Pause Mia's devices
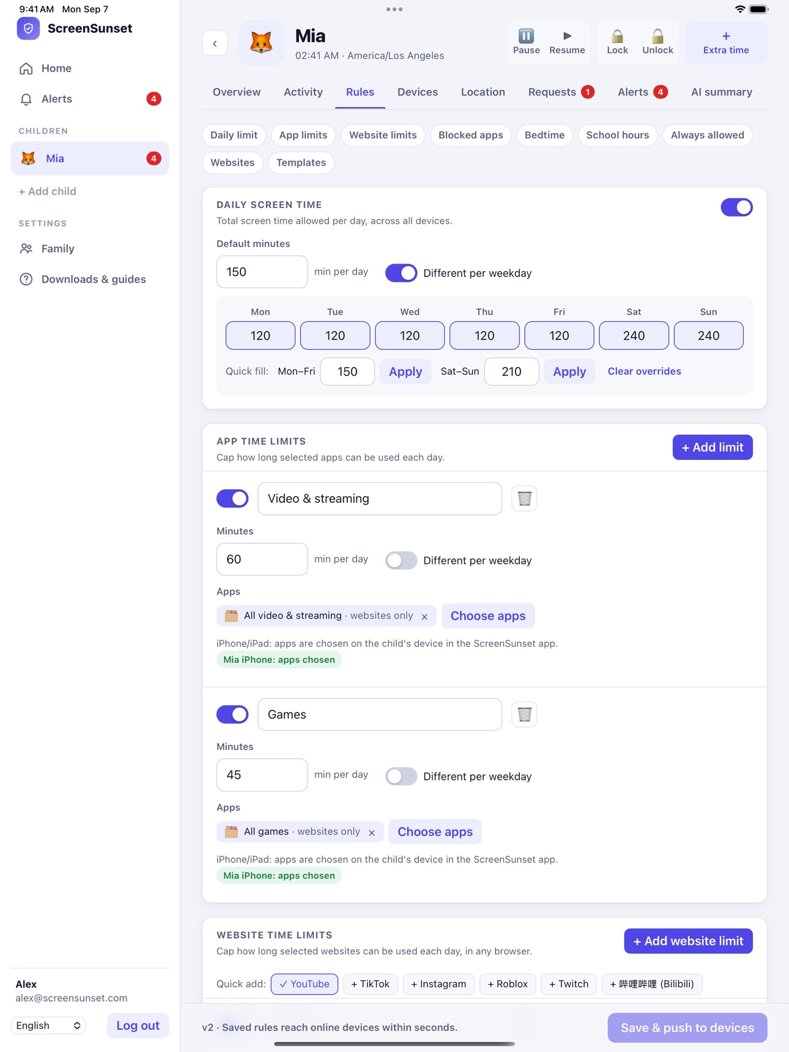This screenshot has width=789, height=1052. [x=526, y=42]
